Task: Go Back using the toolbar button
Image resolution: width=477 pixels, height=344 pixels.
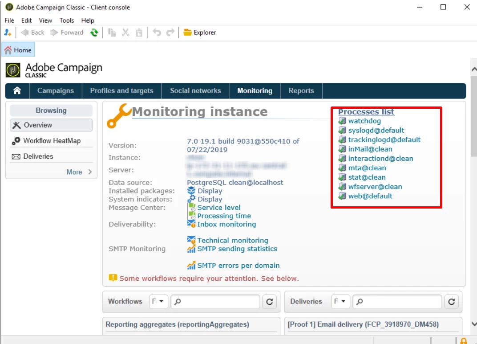Action: click(x=32, y=32)
